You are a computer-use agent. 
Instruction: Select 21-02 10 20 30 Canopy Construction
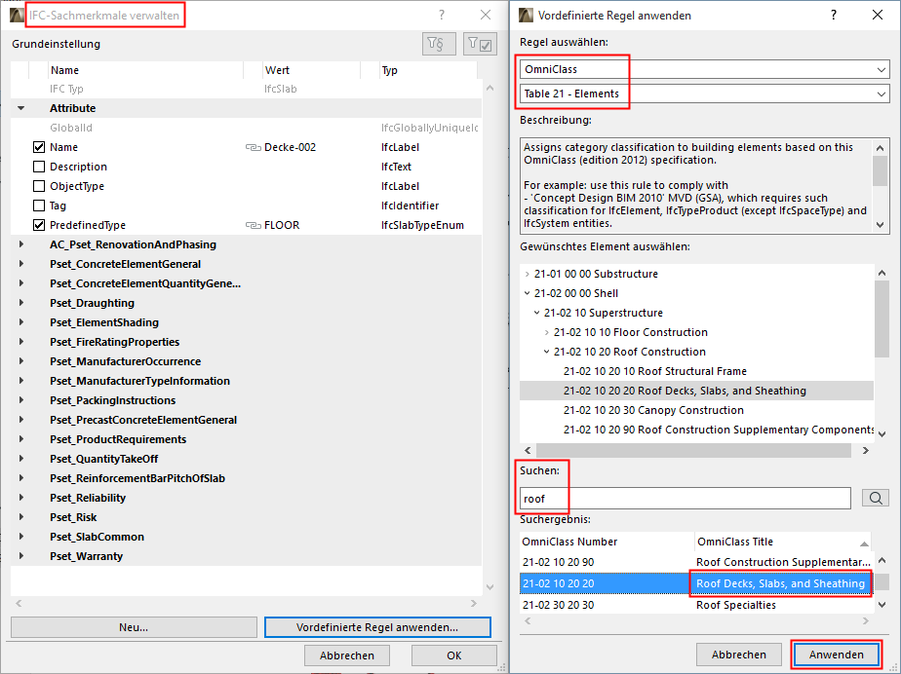click(653, 410)
